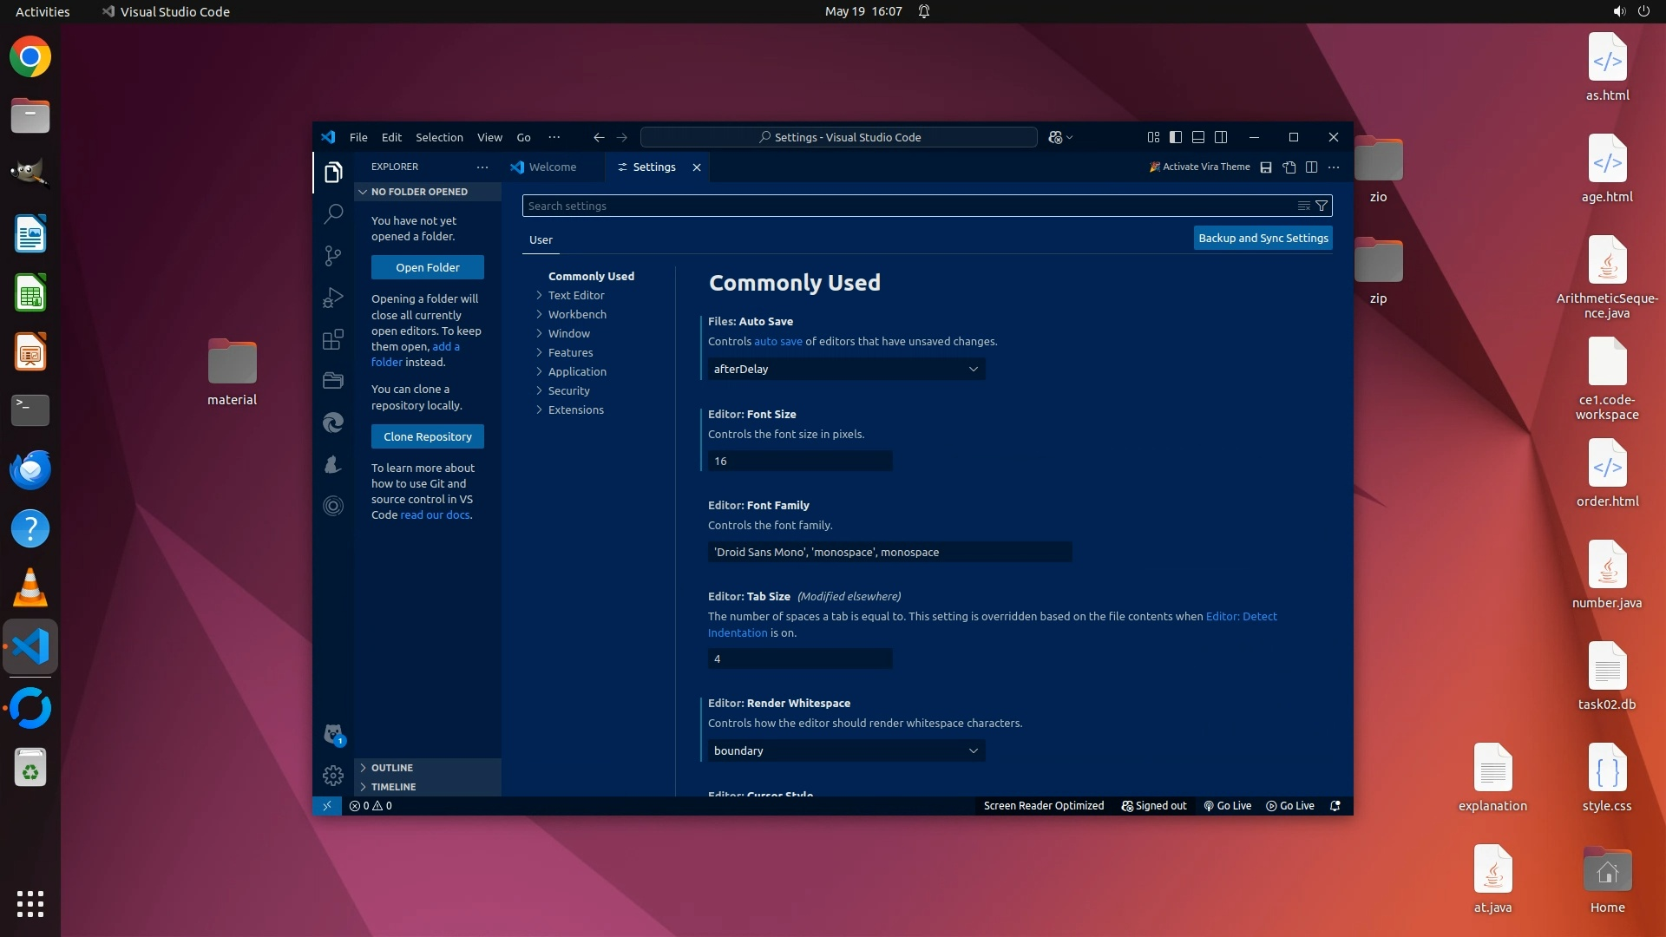This screenshot has width=1666, height=937.
Task: Open Settings JSON file icon
Action: point(1289,167)
